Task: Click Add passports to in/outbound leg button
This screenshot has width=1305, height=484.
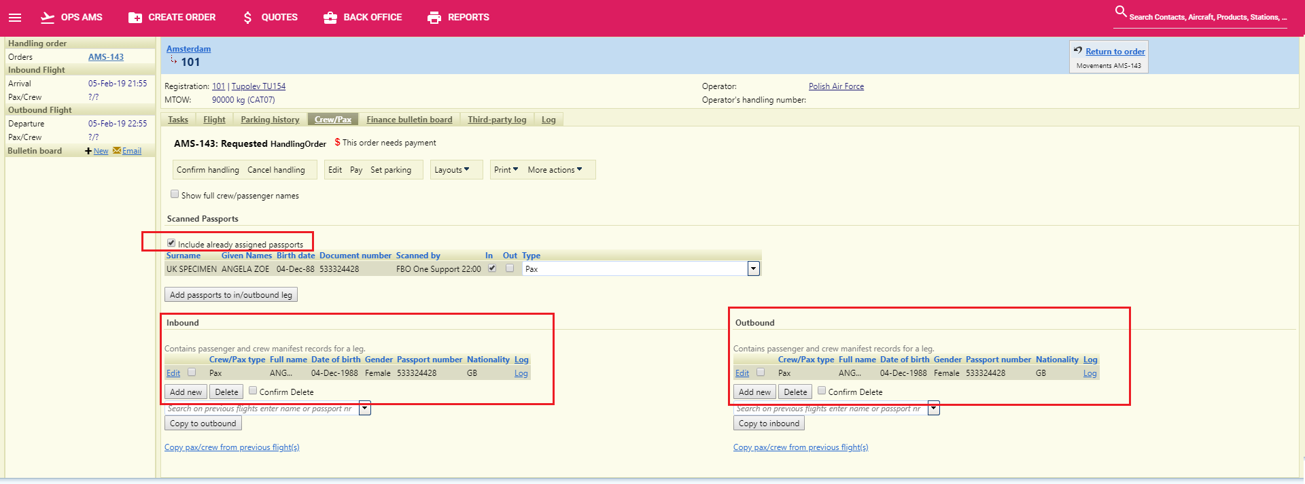Action: click(x=231, y=295)
